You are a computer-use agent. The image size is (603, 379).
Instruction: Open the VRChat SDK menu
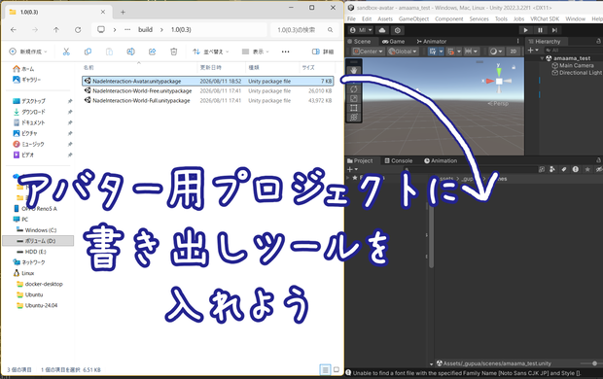pos(545,18)
